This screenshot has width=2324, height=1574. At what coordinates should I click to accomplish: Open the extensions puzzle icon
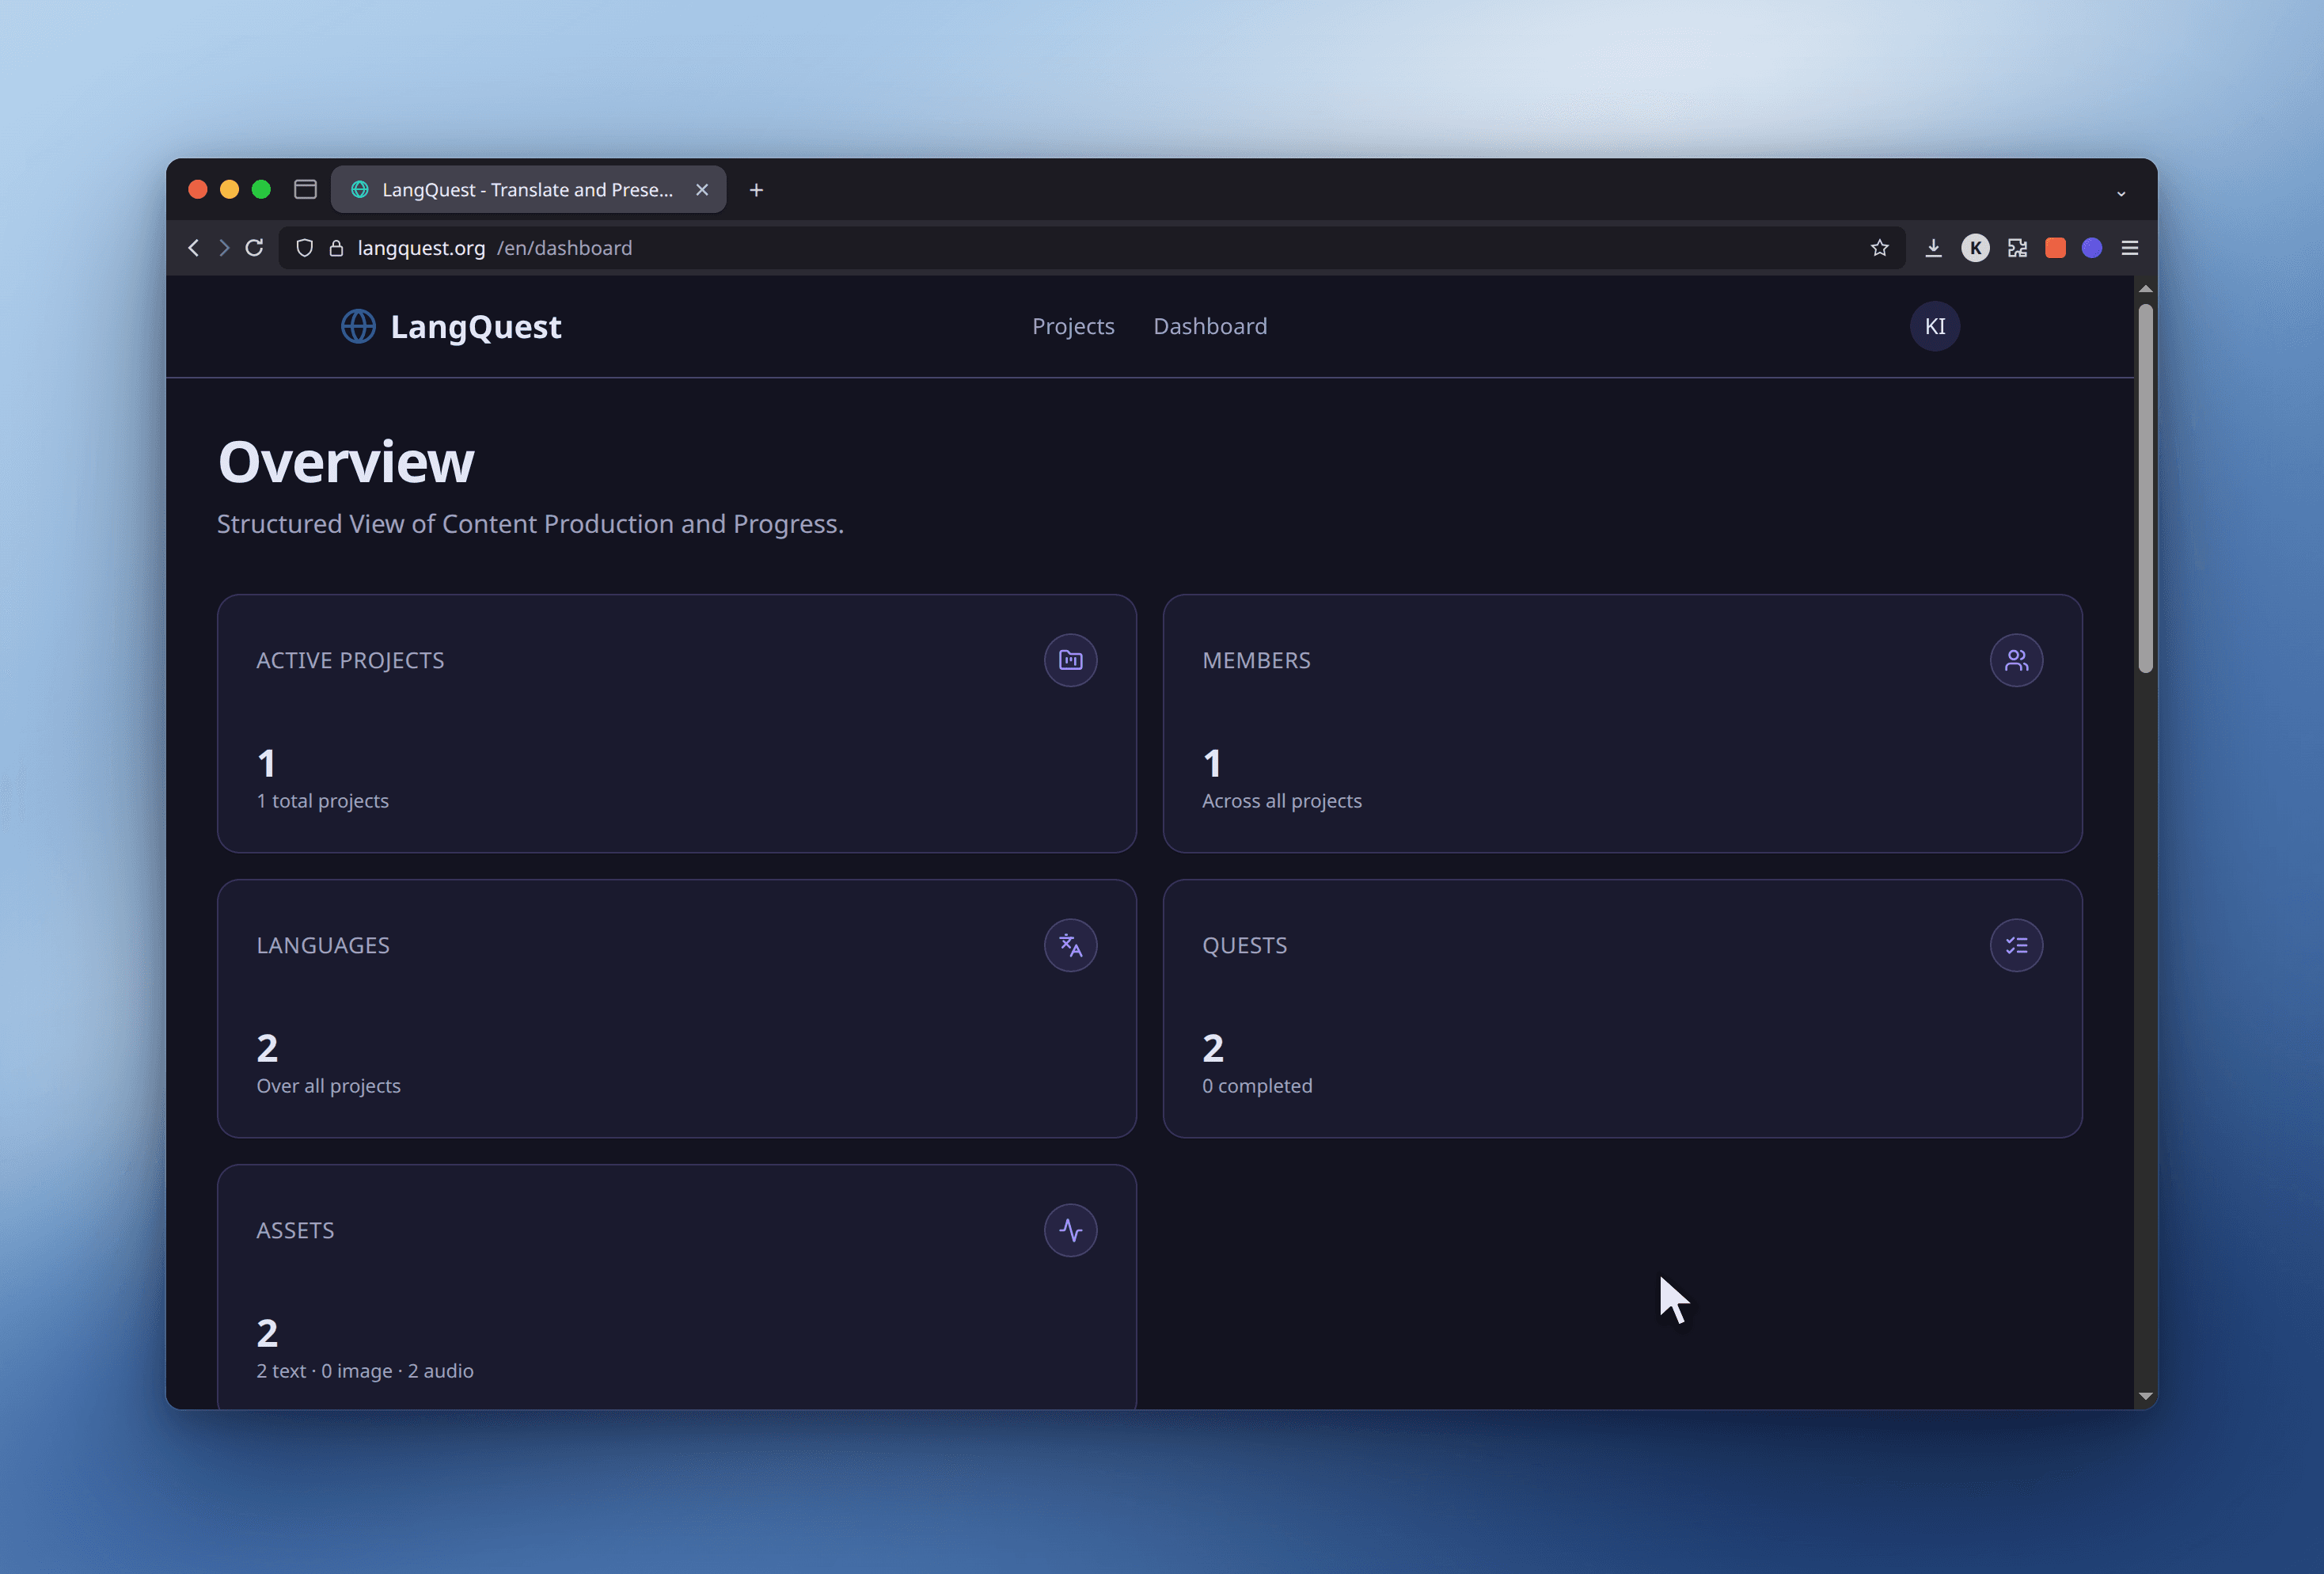tap(2017, 248)
